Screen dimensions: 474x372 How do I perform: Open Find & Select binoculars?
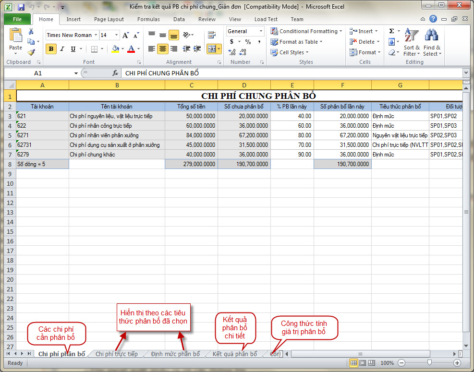point(432,42)
